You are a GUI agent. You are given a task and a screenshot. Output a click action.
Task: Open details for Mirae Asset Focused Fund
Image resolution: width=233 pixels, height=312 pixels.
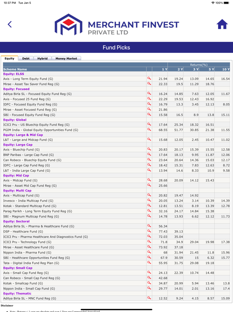[149, 109]
